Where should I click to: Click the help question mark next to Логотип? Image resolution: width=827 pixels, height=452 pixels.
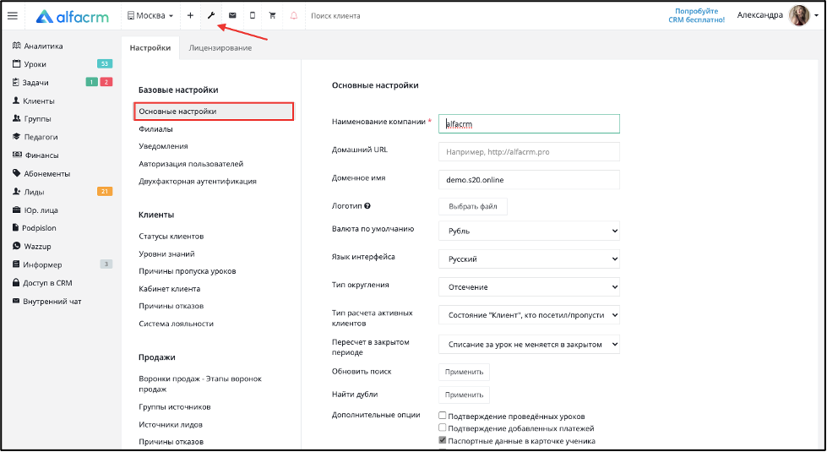[367, 206]
